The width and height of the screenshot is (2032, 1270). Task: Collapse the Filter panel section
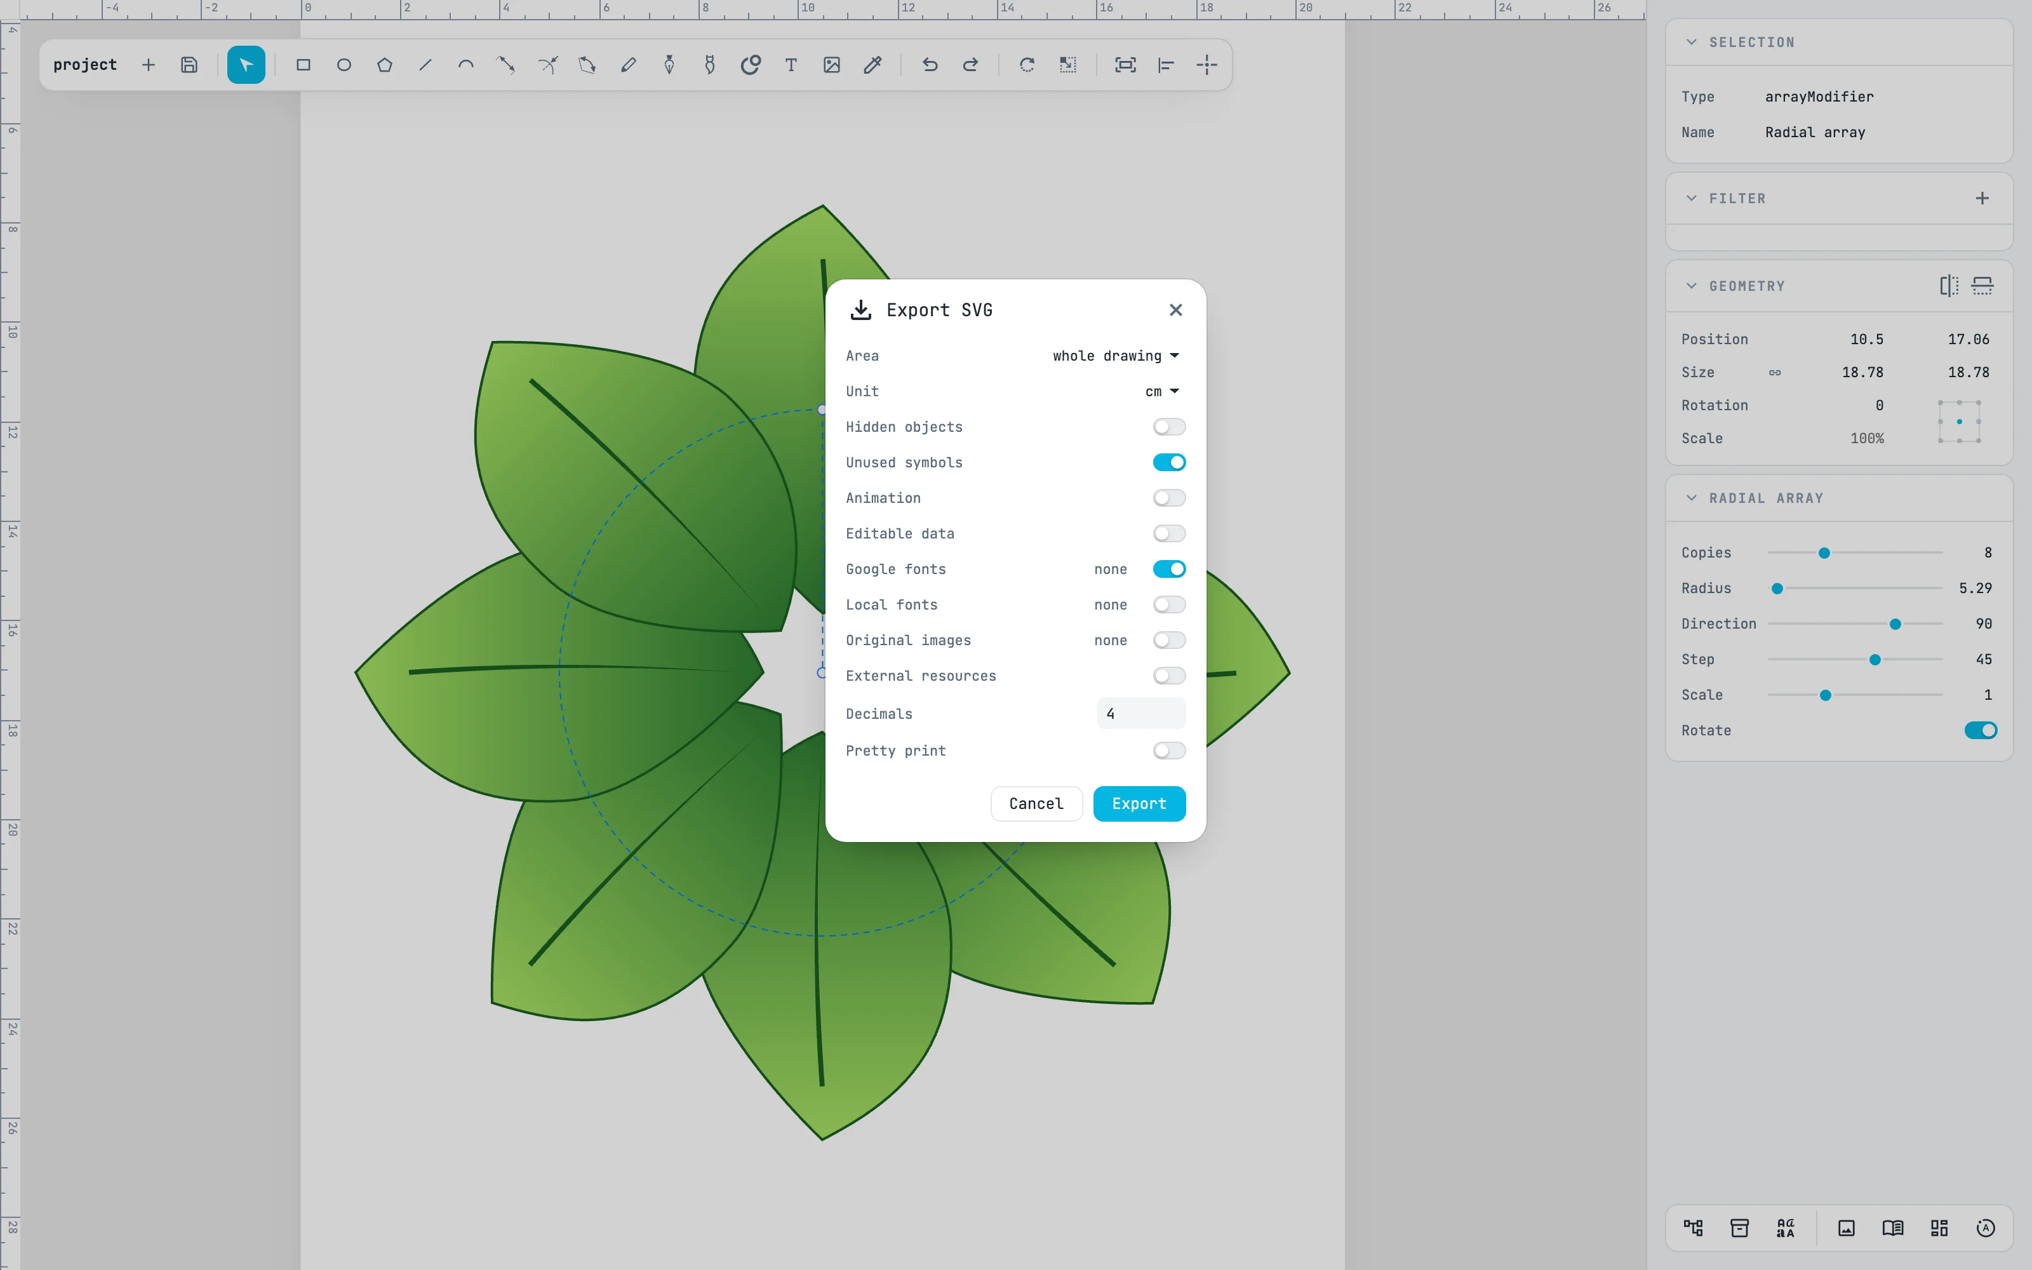1691,198
